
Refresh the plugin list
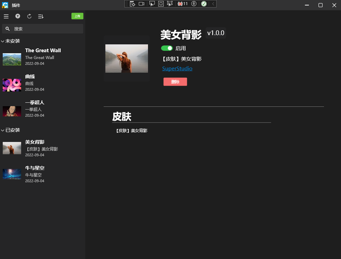[x=29, y=16]
